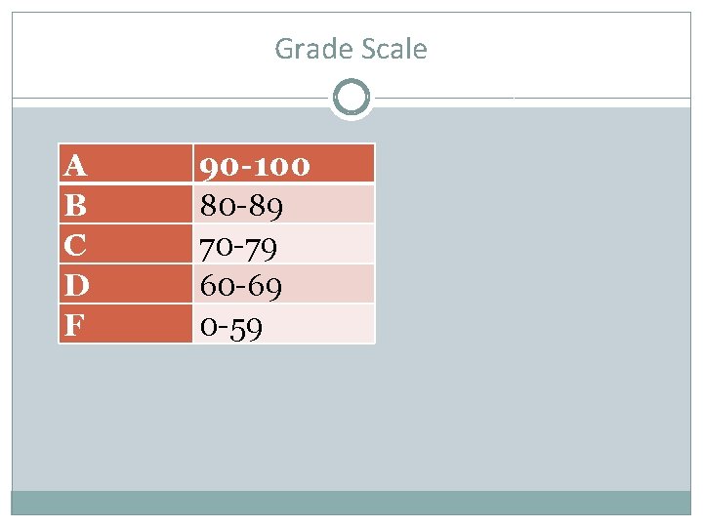
Task: Click the 0-59 score cell
Action: tap(284, 324)
